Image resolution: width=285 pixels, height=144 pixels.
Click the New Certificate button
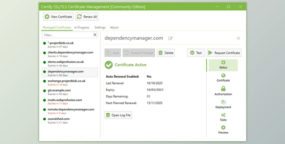tap(58, 17)
